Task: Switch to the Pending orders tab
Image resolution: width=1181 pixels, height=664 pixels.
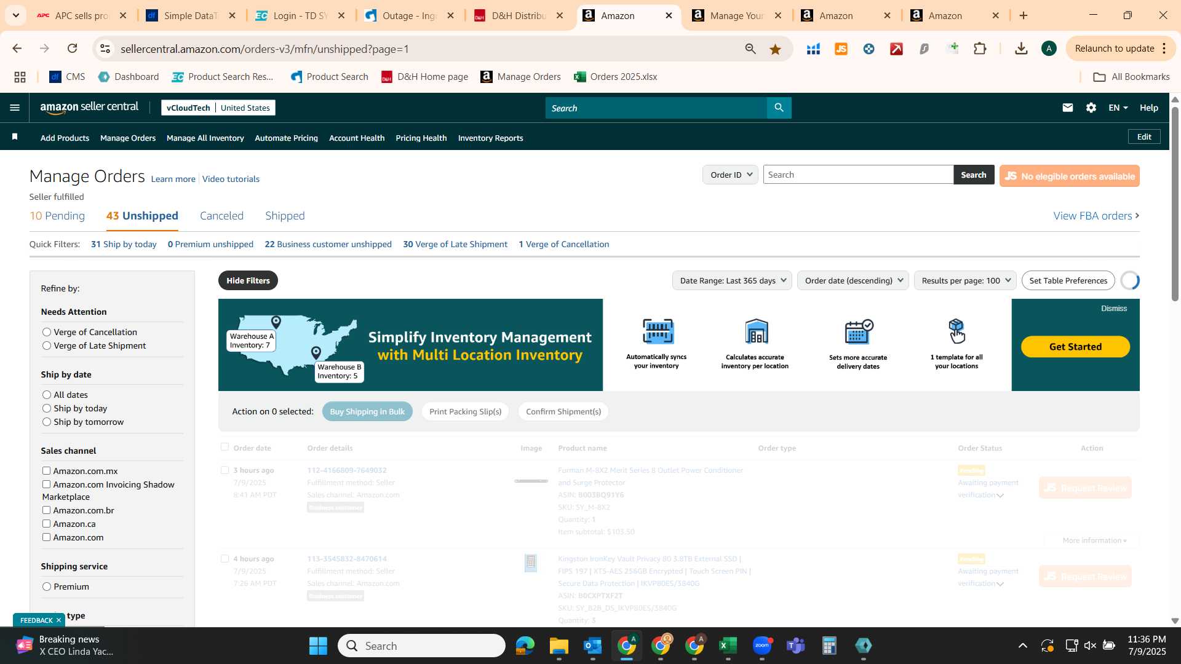Action: [x=57, y=216]
